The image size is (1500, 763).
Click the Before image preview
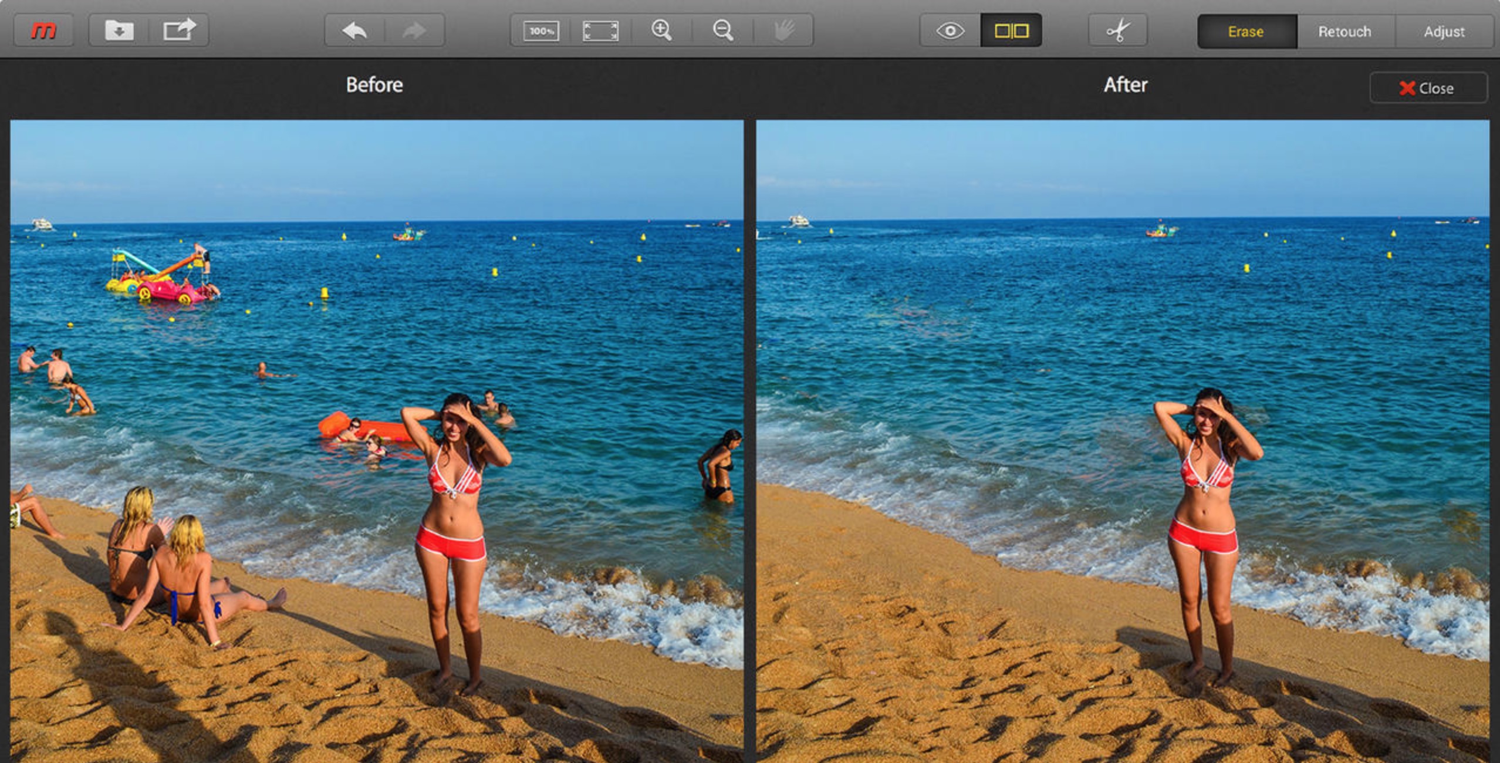point(377,441)
